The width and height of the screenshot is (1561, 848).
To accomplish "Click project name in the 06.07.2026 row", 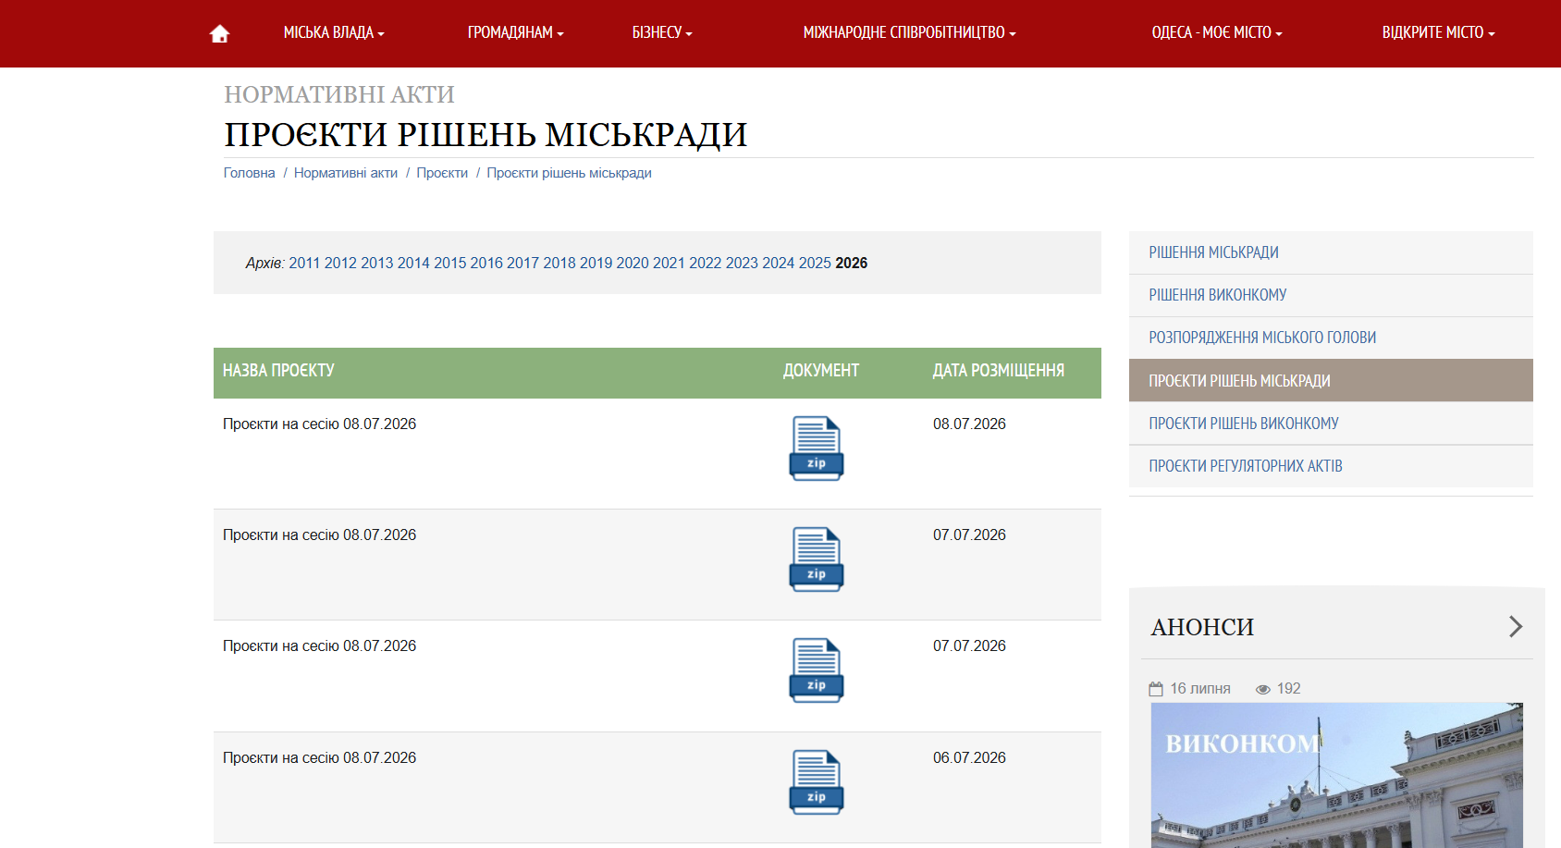I will point(319,757).
